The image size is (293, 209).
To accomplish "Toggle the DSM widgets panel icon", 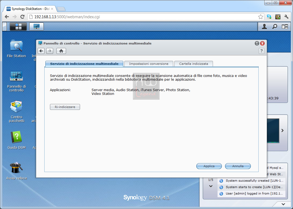I will (x=285, y=27).
